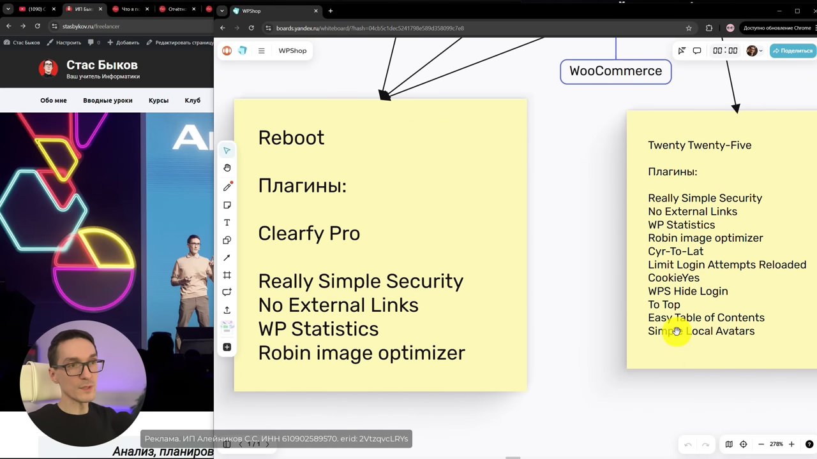This screenshot has height=459, width=817.
Task: Reload the stasbykov.ru page
Action: tap(37, 26)
